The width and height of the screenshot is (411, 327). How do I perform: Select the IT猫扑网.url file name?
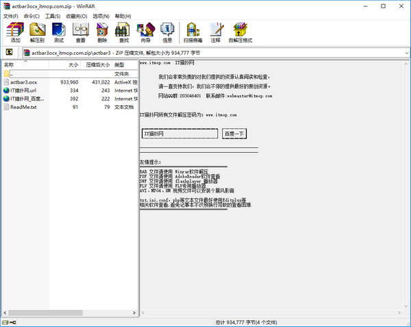[23, 90]
